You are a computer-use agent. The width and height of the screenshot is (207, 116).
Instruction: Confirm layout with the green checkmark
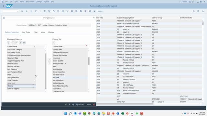[66, 104]
